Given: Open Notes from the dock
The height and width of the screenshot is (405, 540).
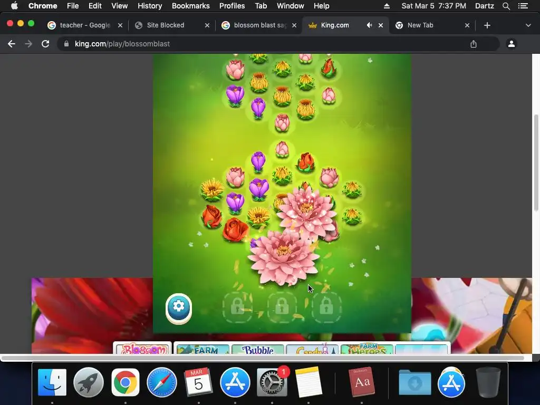Looking at the screenshot, I should point(308,382).
